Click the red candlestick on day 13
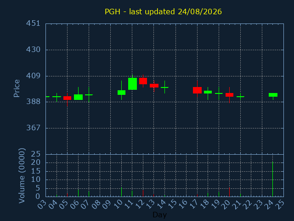Viewport: 294px width, 221px height. click(154, 86)
